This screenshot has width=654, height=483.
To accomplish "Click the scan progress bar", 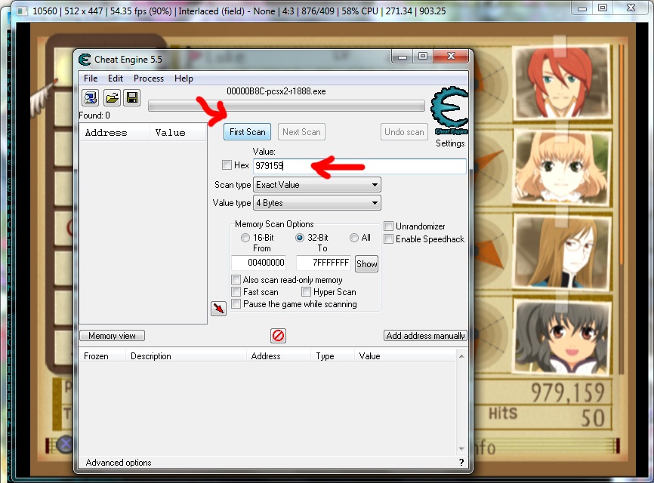I will tap(286, 106).
